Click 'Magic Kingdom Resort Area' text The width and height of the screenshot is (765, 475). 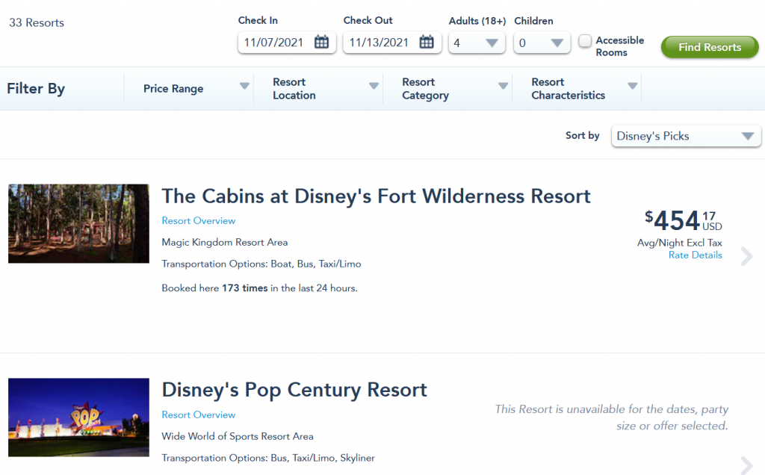click(x=224, y=242)
